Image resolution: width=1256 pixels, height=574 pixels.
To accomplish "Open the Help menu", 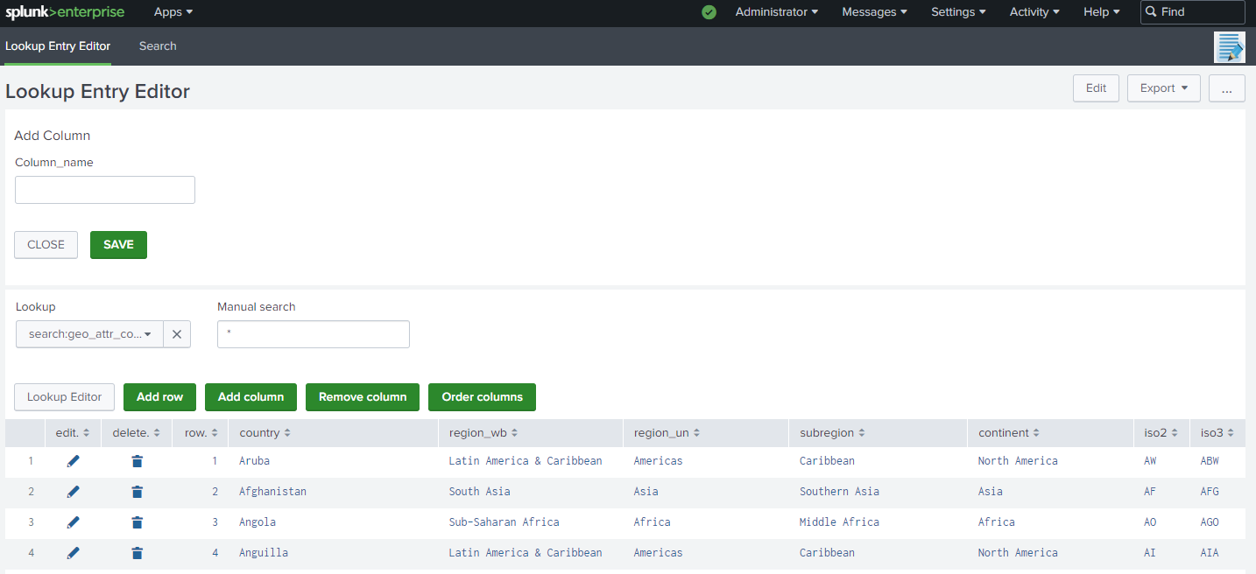I will click(x=1102, y=12).
